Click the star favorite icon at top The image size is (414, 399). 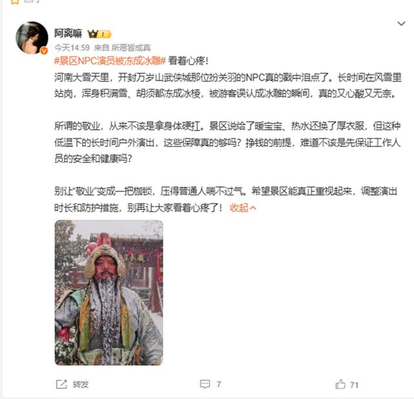(x=15, y=1)
